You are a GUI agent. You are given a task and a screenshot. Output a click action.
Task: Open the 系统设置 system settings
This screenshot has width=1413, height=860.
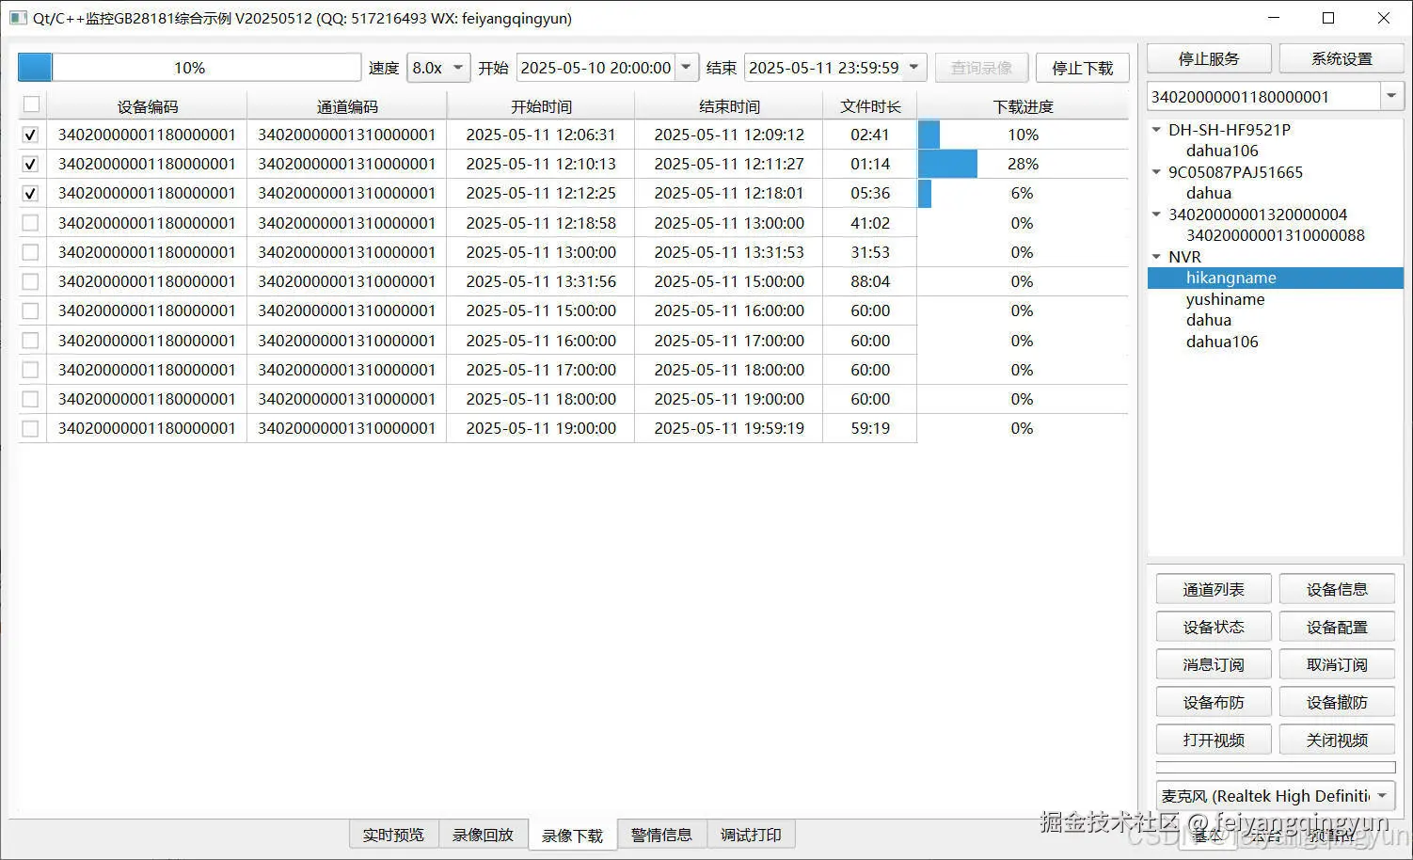coord(1342,57)
